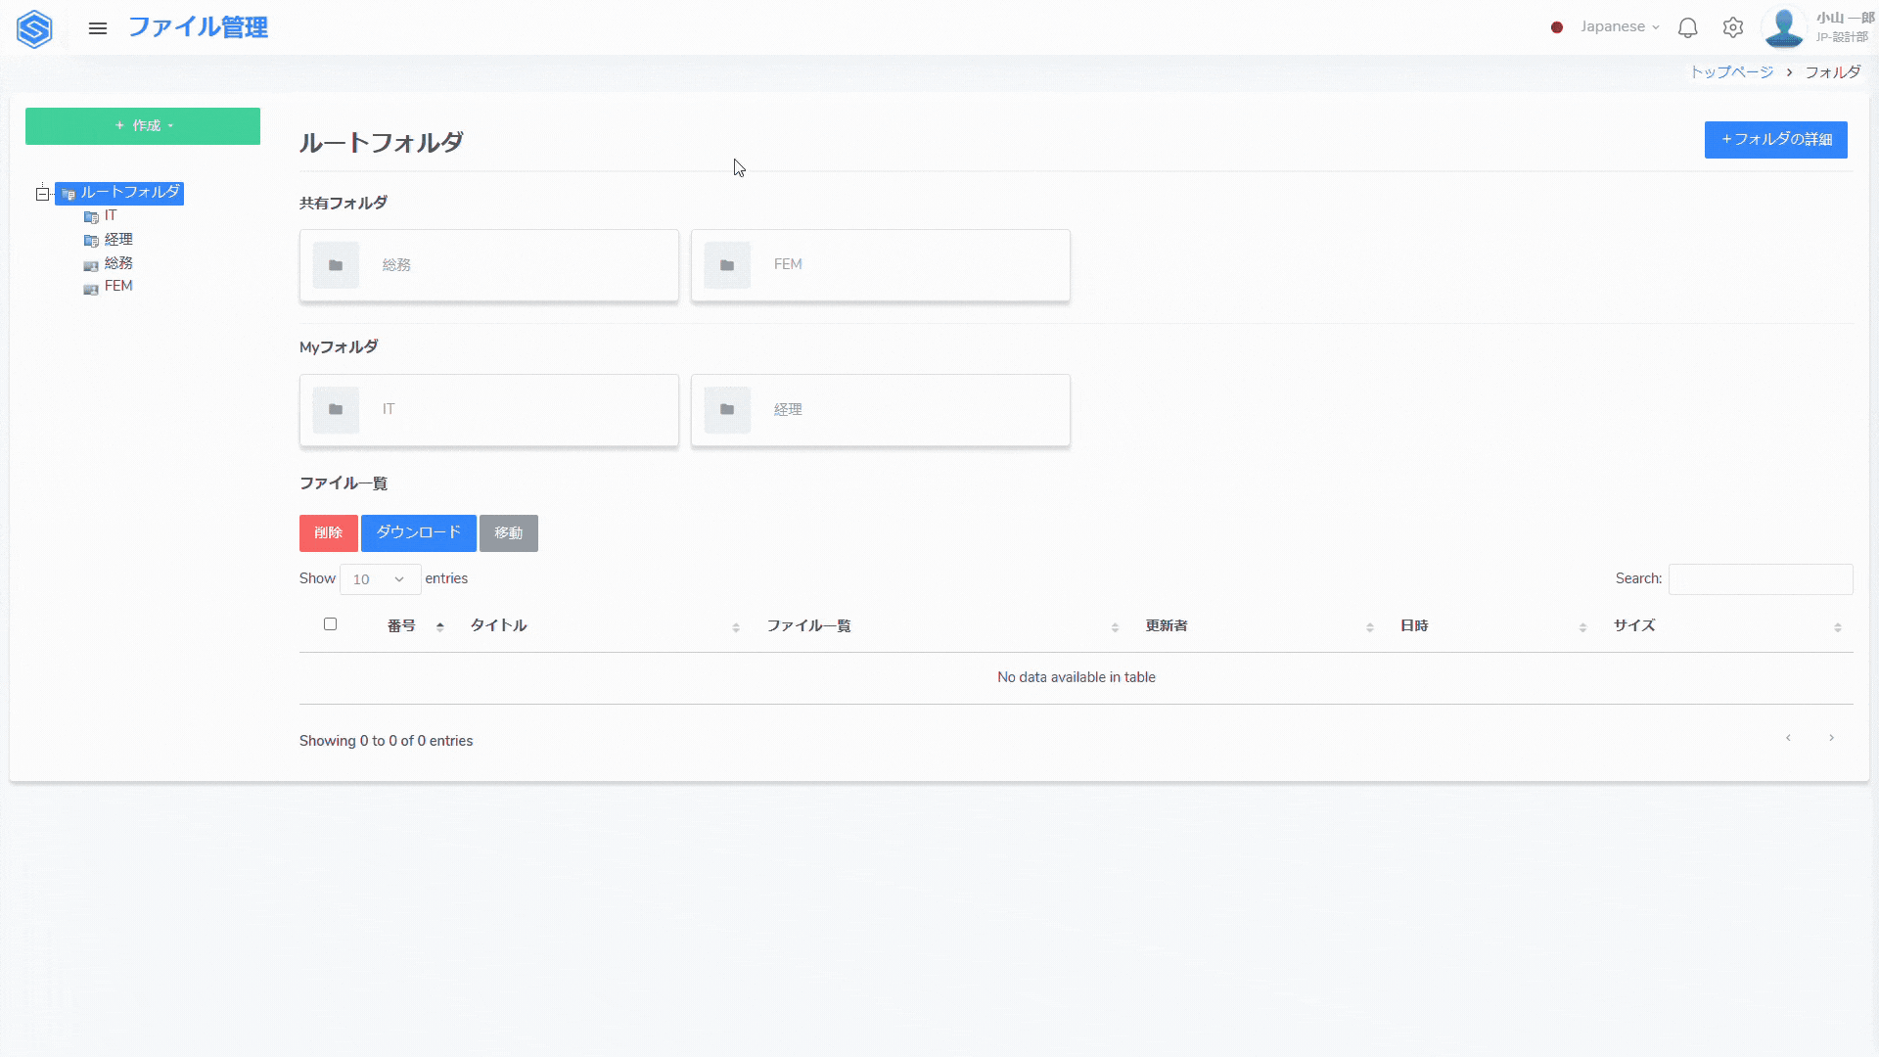Open the 総務 shared folder card

488,265
